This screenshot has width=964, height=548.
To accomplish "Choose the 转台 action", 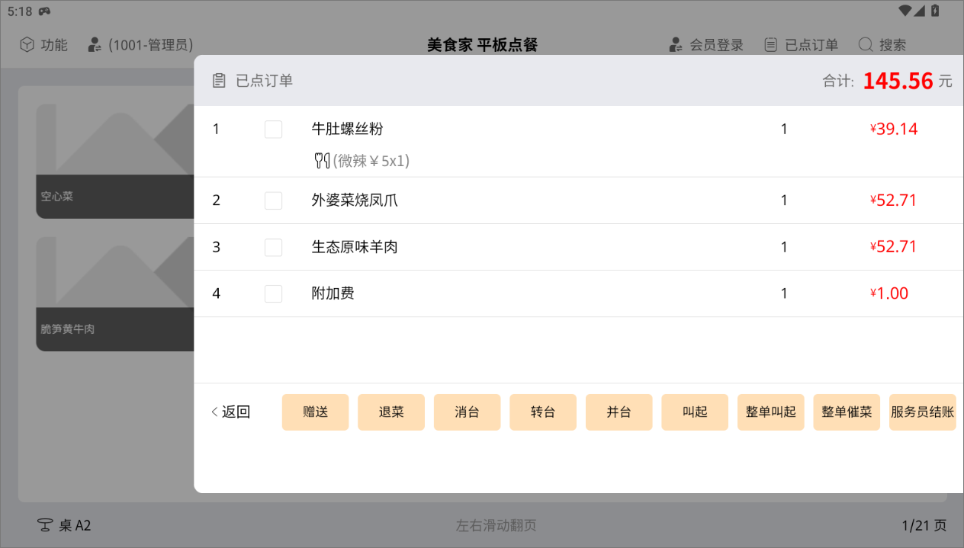I will click(x=542, y=412).
